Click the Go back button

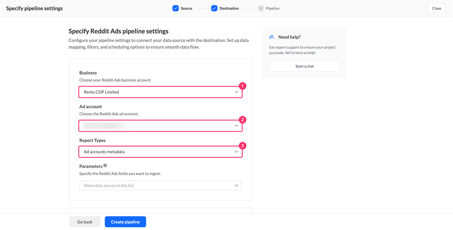(85, 222)
